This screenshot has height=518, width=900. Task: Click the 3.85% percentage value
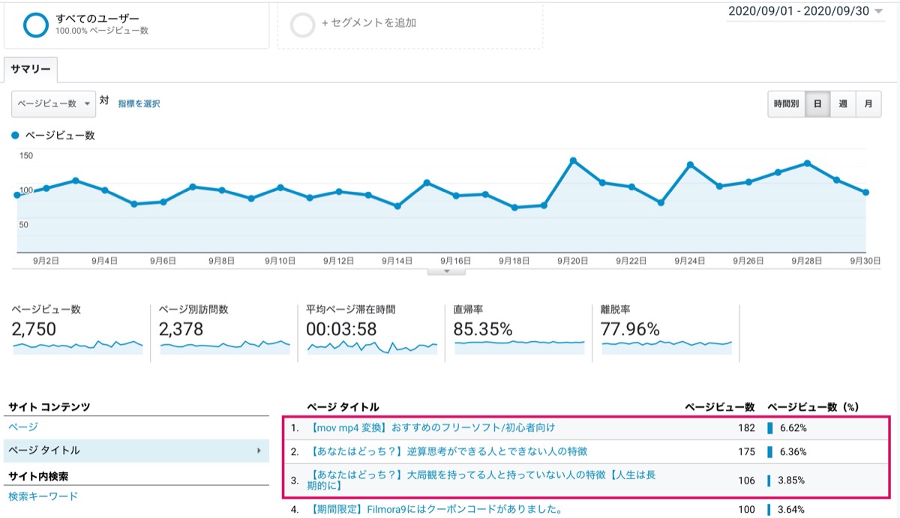pos(792,481)
